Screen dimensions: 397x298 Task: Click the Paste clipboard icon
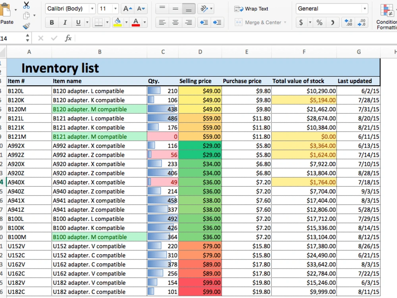pyautogui.click(x=6, y=10)
